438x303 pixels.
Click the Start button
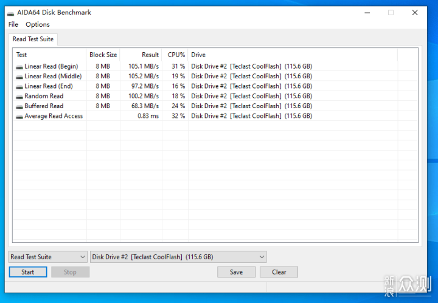pos(28,272)
